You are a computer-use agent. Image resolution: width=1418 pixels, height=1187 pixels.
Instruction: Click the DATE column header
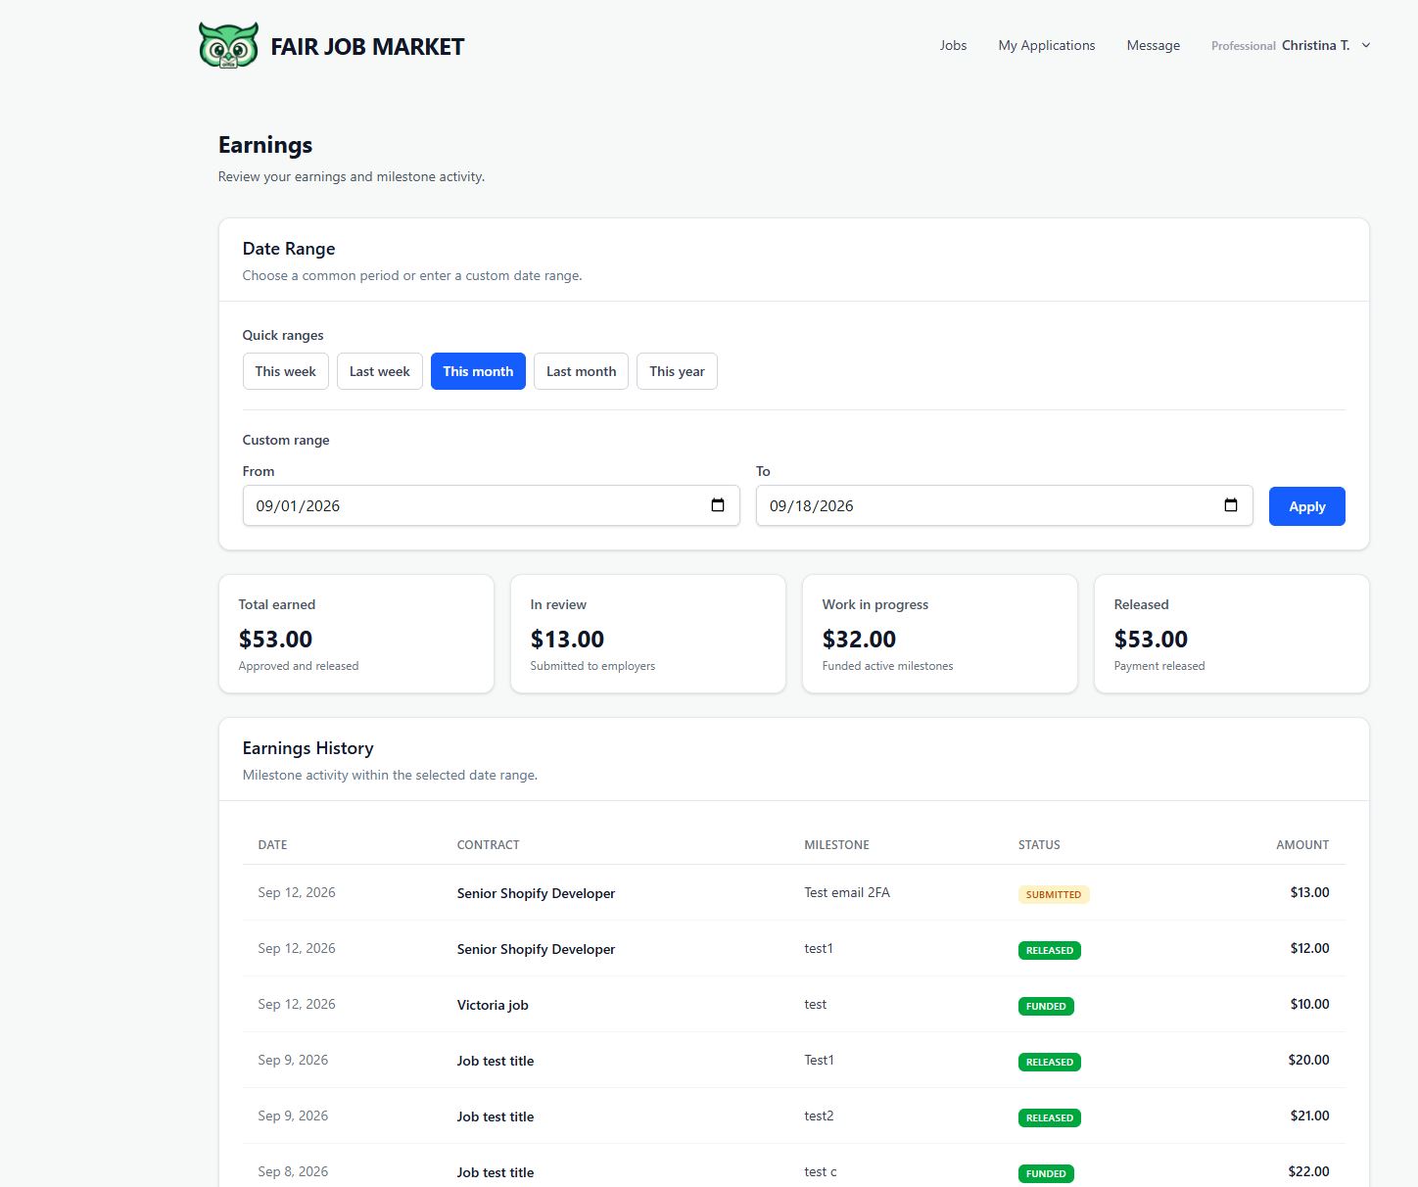click(x=272, y=844)
